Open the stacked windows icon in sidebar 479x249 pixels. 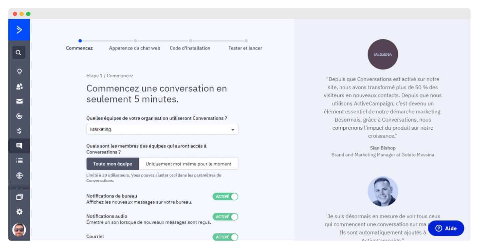point(19,197)
